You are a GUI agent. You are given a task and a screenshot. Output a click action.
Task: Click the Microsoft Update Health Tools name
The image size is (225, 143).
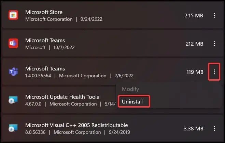(62, 97)
